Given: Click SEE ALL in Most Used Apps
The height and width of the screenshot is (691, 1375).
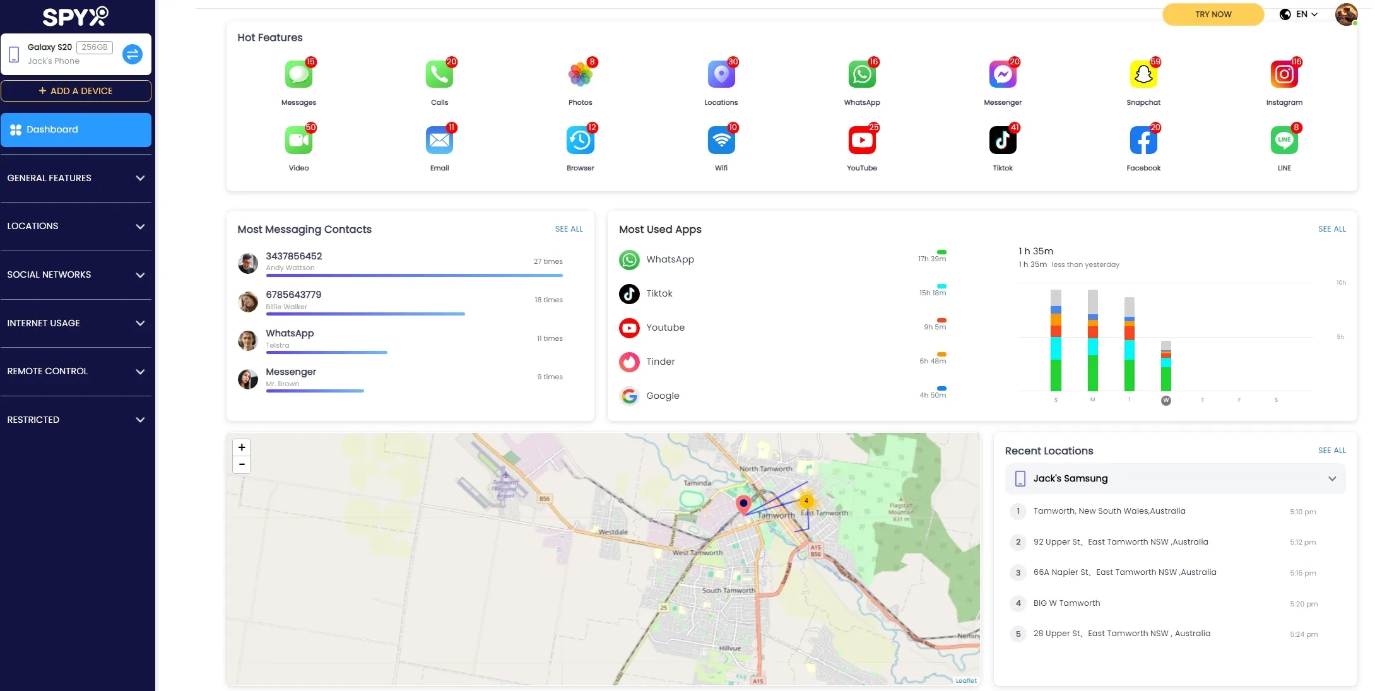Looking at the screenshot, I should tap(1331, 229).
